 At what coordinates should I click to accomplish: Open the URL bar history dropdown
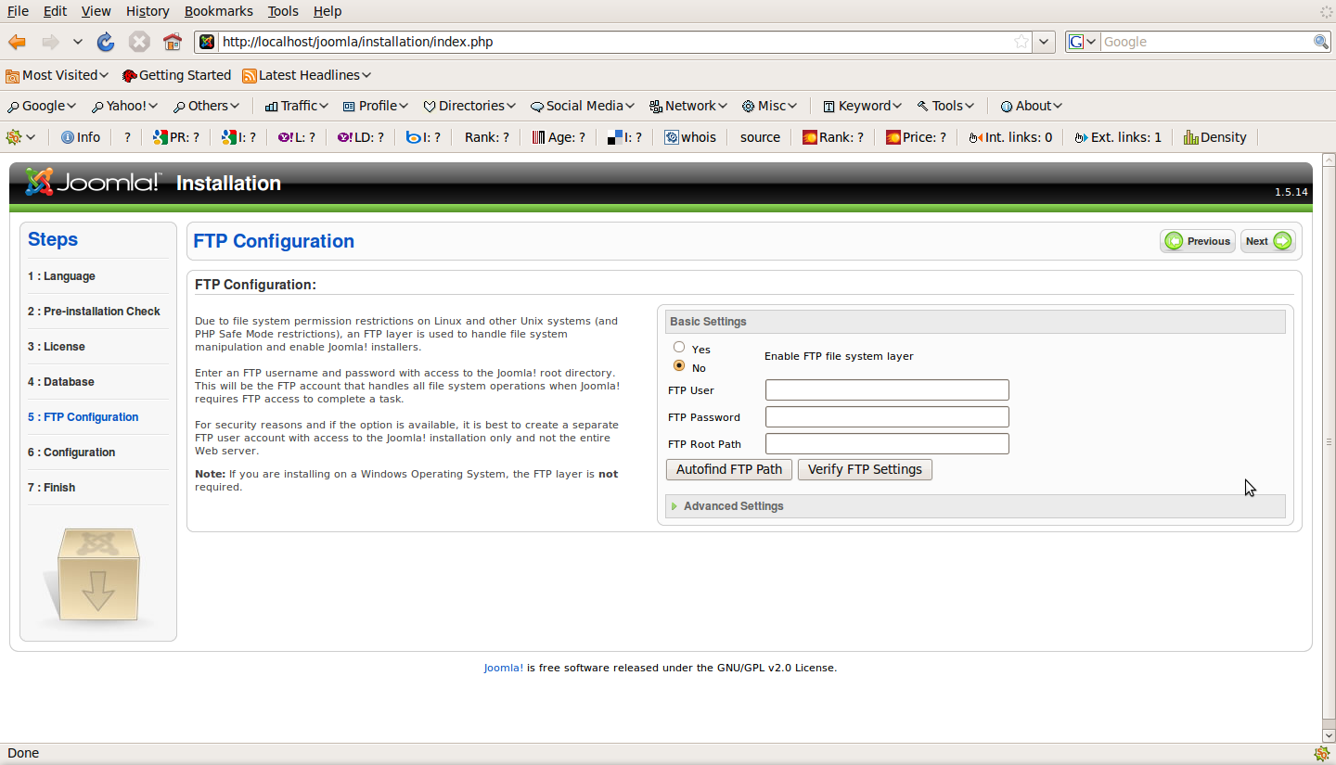click(1045, 42)
